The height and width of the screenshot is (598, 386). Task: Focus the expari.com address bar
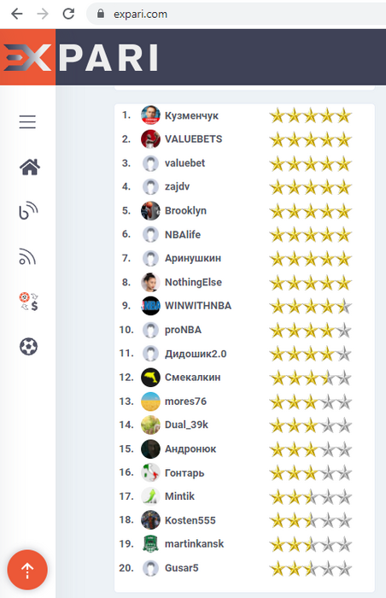(x=237, y=15)
